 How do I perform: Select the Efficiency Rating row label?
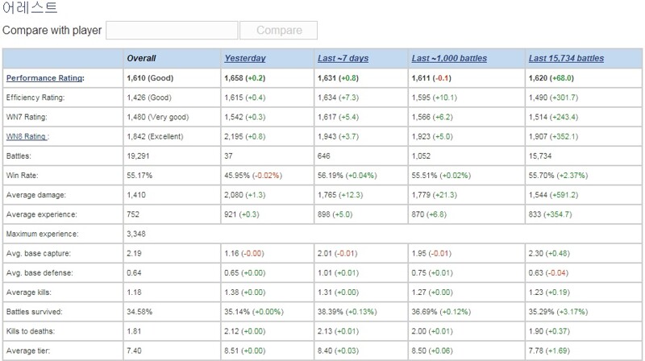(x=35, y=98)
